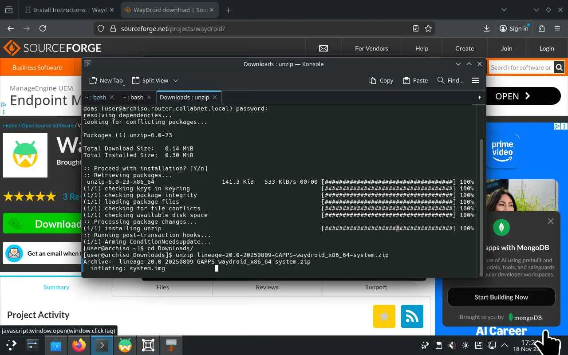Click the speaker volume tray icon
The image size is (568, 355).
452,345
